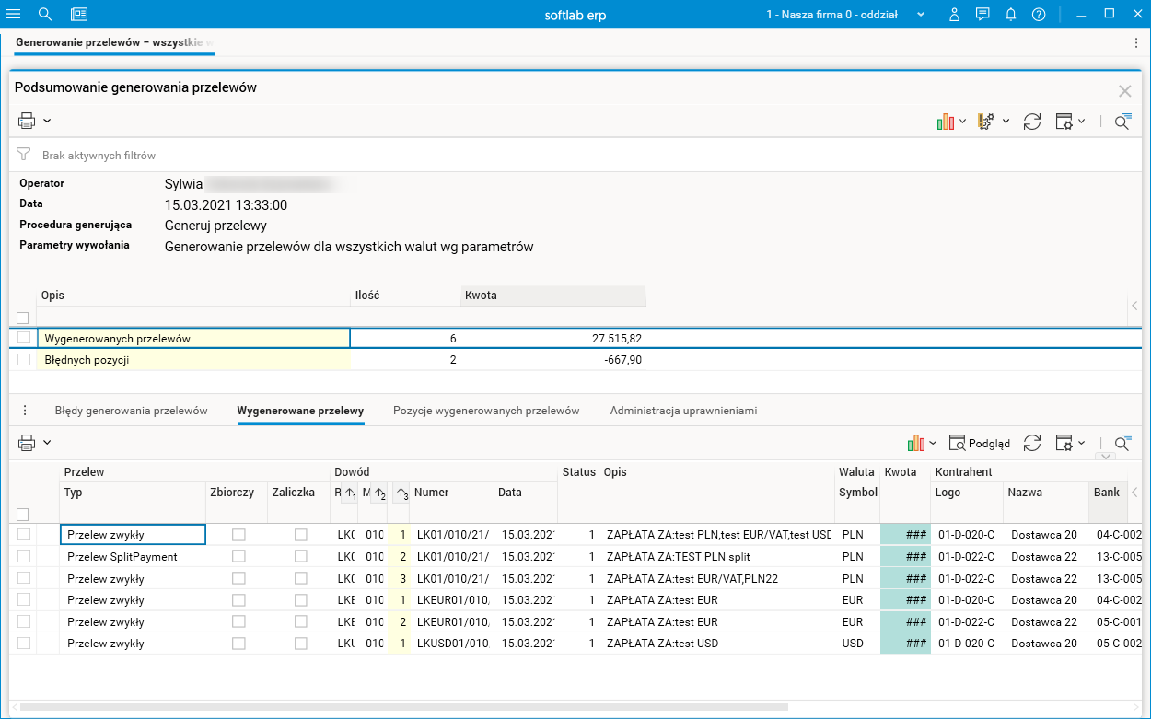Expand lower printer options dropdown arrow
The height and width of the screenshot is (719, 1151).
coord(47,443)
